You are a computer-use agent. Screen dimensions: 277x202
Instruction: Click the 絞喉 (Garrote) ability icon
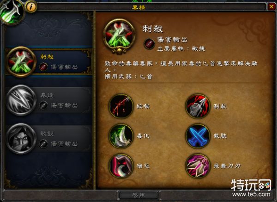(x=121, y=106)
